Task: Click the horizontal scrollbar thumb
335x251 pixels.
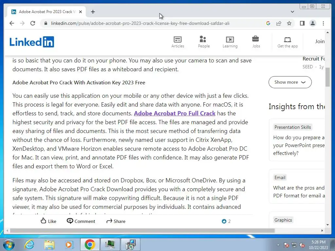Action: click(x=142, y=230)
